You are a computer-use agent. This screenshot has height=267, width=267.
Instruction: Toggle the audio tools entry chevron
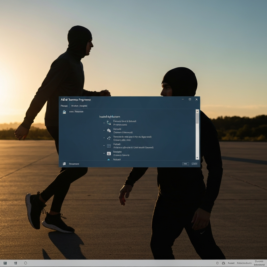pyautogui.click(x=104, y=138)
